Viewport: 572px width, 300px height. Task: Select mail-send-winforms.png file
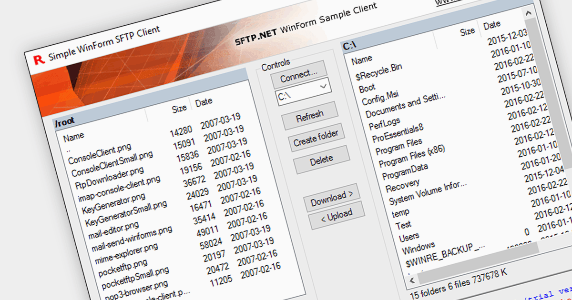[x=132, y=239]
